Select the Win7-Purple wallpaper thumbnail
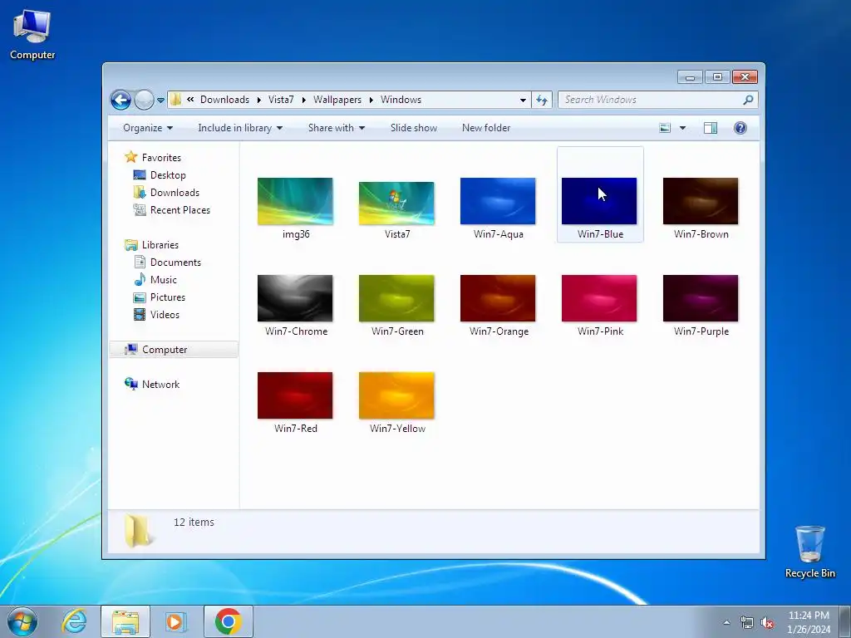851x638 pixels. 701,298
